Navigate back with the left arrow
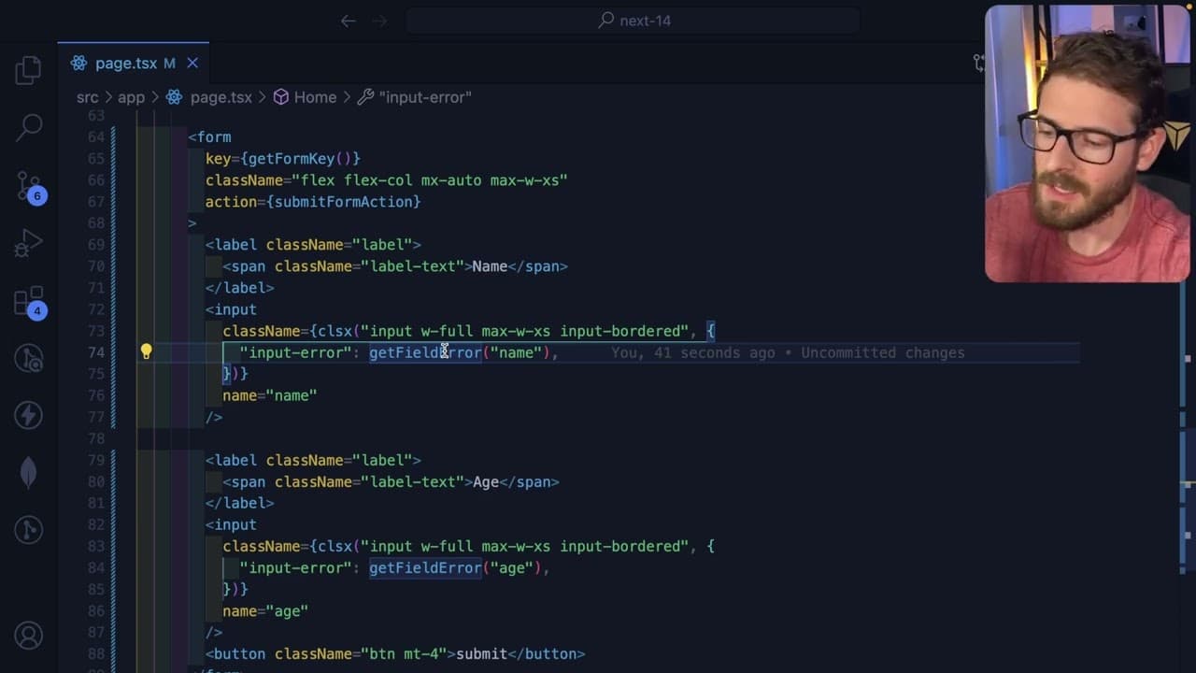This screenshot has height=673, width=1196. [x=348, y=21]
